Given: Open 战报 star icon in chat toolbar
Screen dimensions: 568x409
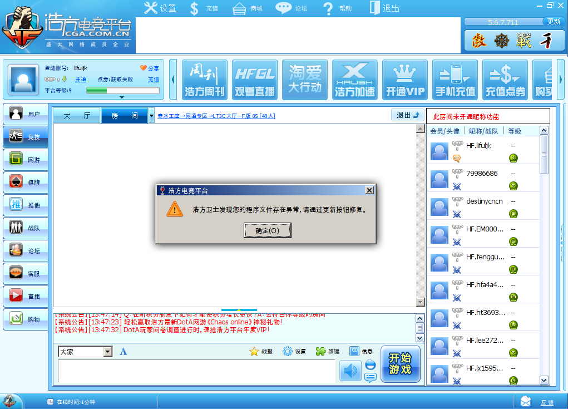Looking at the screenshot, I should point(261,351).
